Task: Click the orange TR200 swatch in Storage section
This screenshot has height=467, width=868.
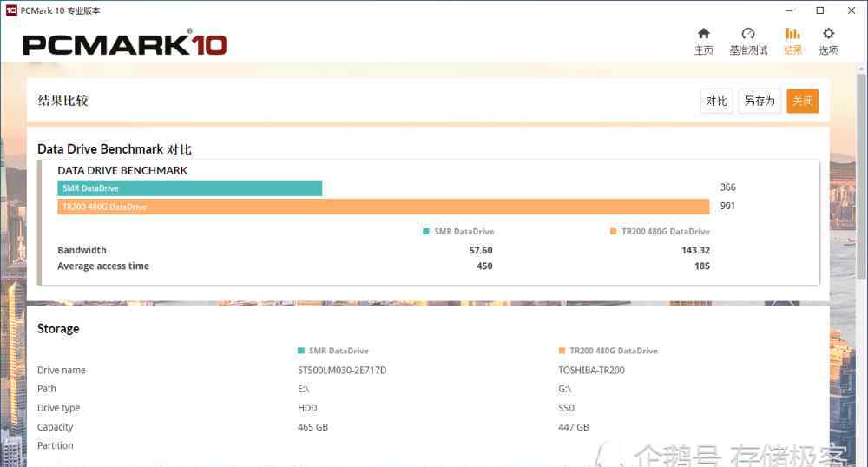Action: click(x=562, y=351)
